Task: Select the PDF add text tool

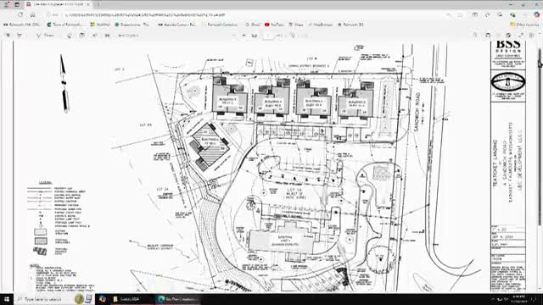Action: click(82, 36)
